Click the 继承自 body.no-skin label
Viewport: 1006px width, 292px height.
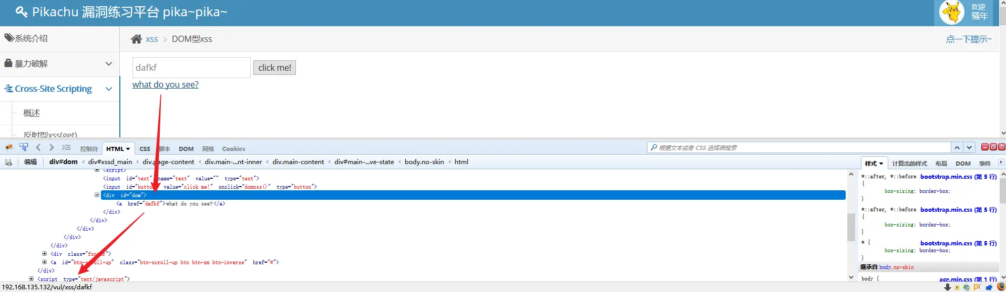[887, 267]
